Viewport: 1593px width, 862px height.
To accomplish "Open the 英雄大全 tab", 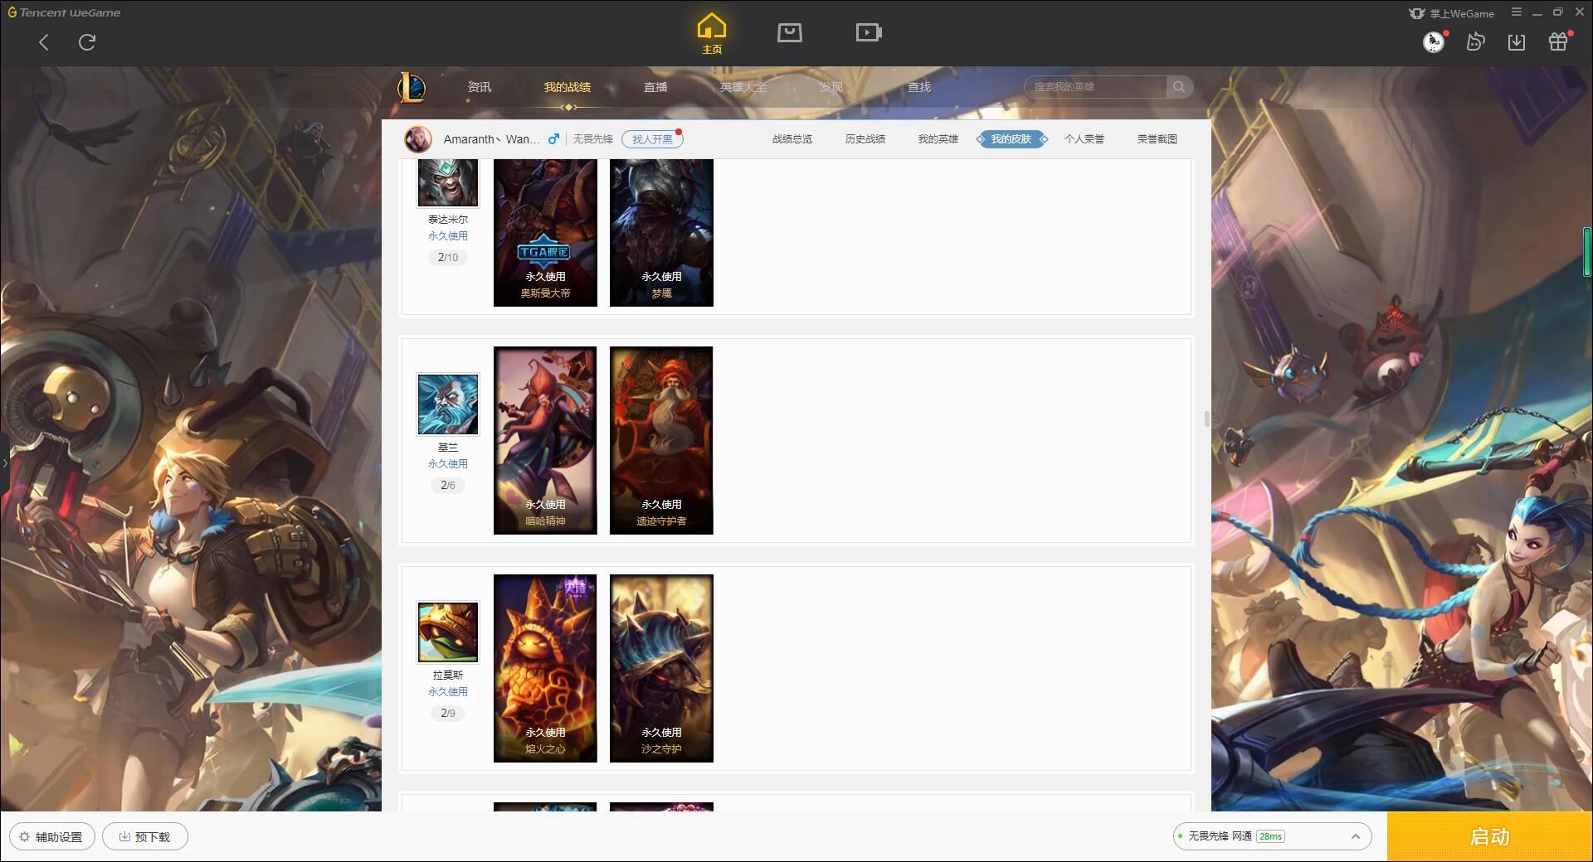I will click(x=743, y=87).
